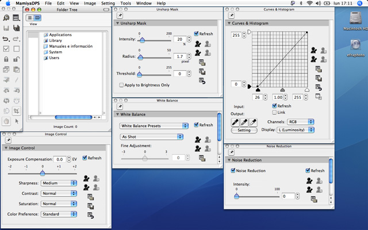The width and height of the screenshot is (368, 230).
Task: Select the Users folder
Action: click(x=51, y=57)
